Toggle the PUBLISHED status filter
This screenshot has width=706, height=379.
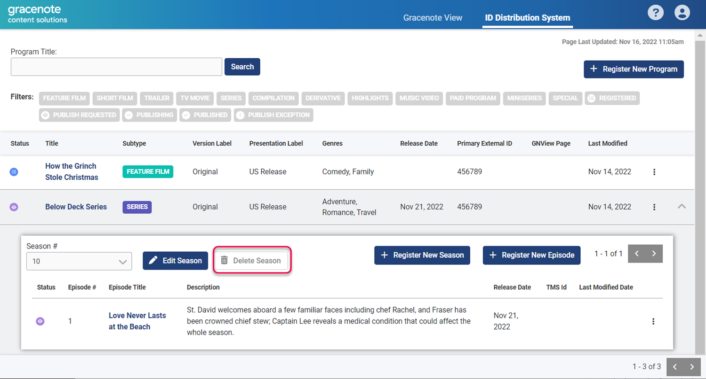[x=205, y=115]
